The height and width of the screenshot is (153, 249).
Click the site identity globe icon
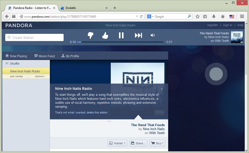[21, 16]
